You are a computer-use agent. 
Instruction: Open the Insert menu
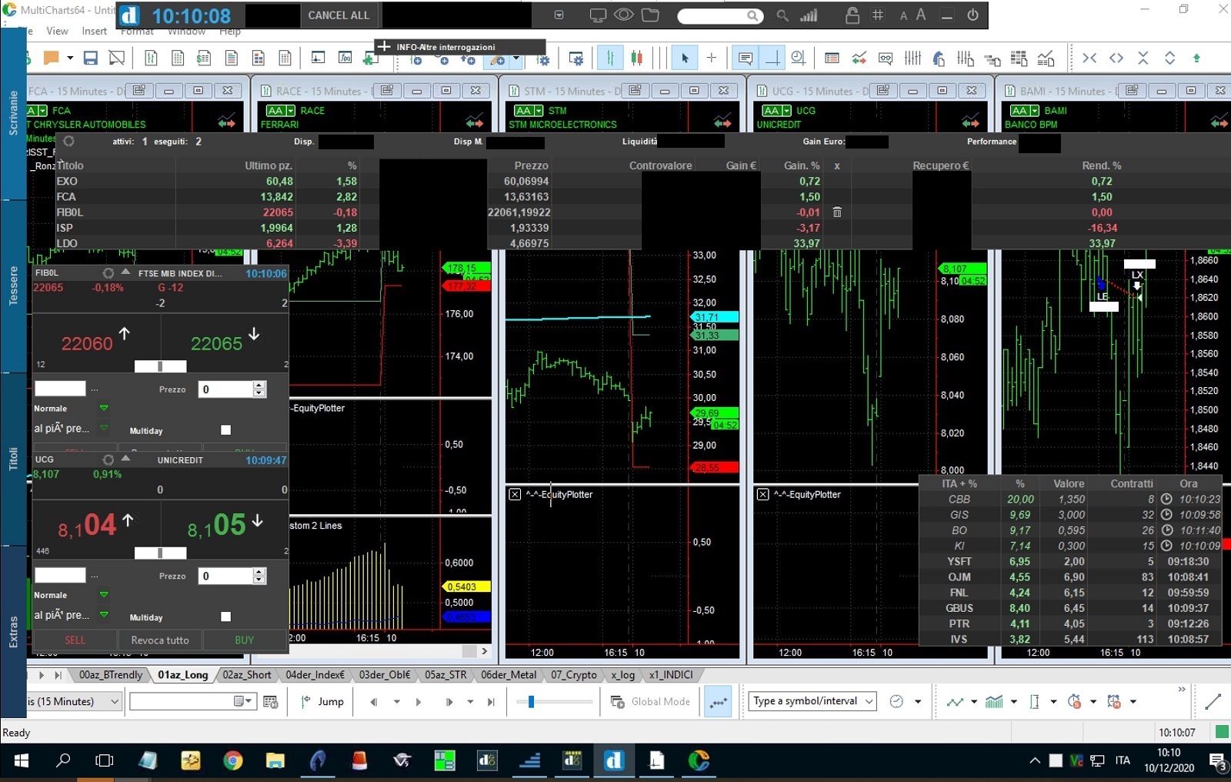(95, 32)
